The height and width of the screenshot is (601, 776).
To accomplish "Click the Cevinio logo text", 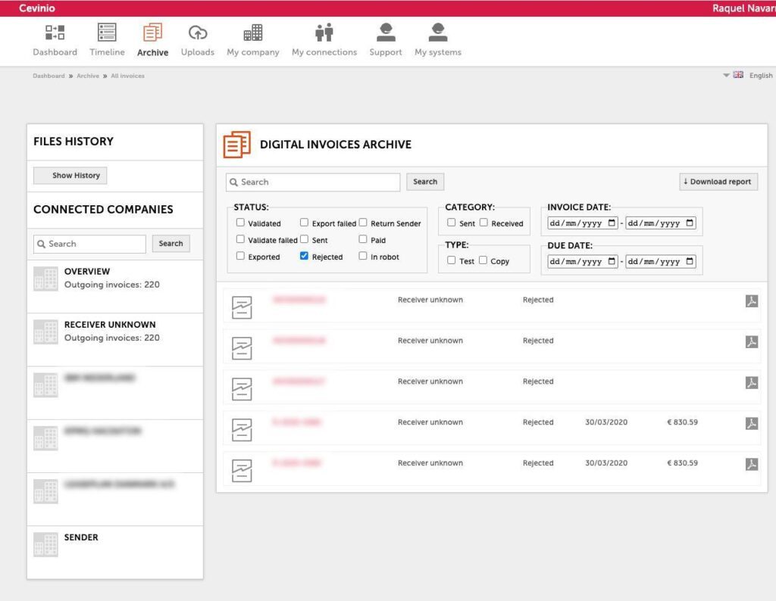I will pos(37,8).
